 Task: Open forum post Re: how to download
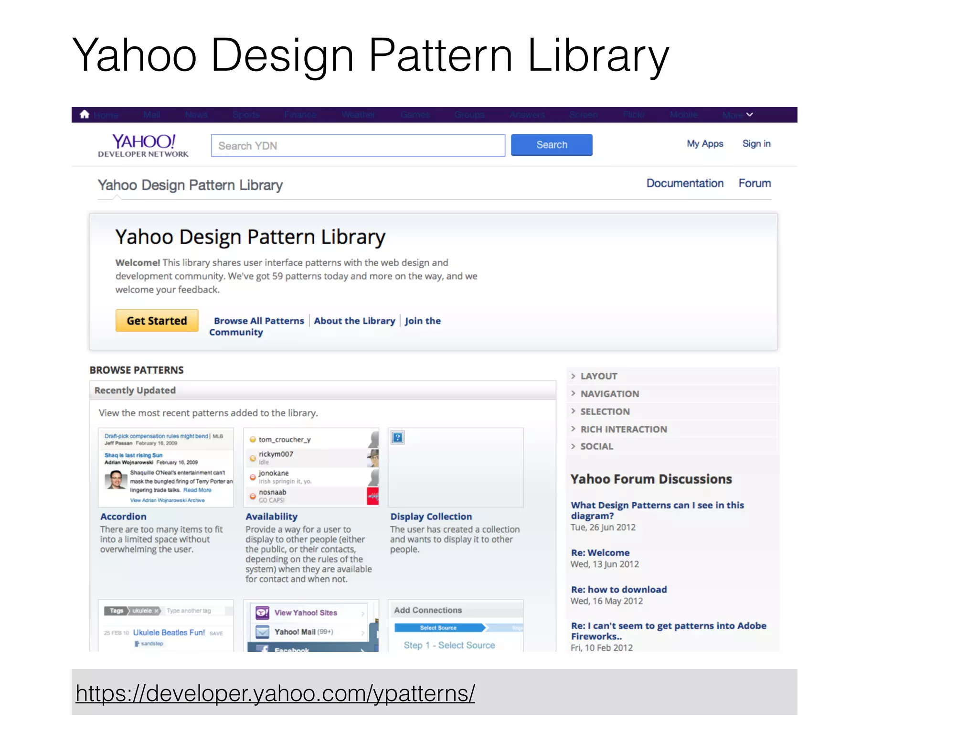coord(619,590)
